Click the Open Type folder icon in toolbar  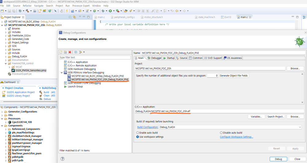click(126, 11)
